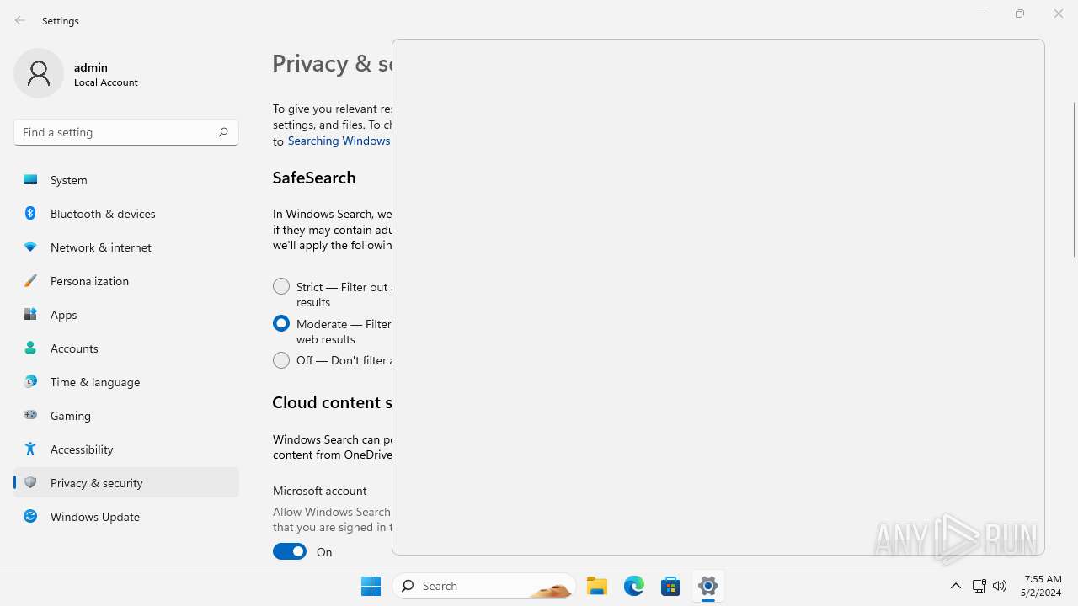Open Microsoft Store from the taskbar

tap(671, 586)
